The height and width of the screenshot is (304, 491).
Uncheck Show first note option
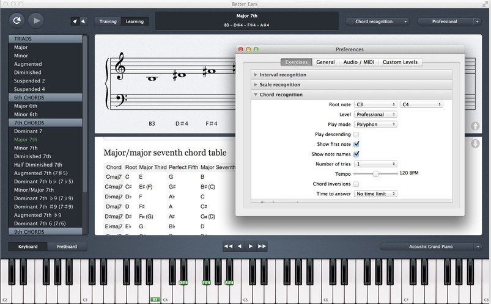(x=356, y=144)
